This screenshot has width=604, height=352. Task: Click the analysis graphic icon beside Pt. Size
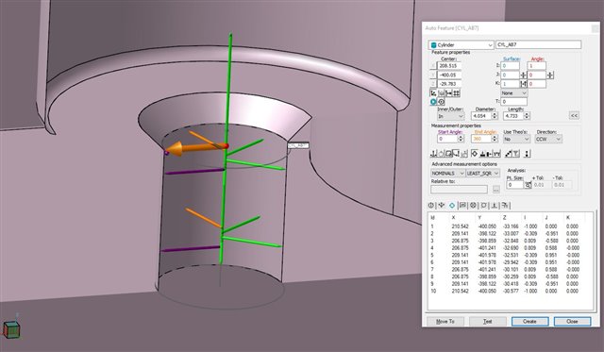pos(528,185)
